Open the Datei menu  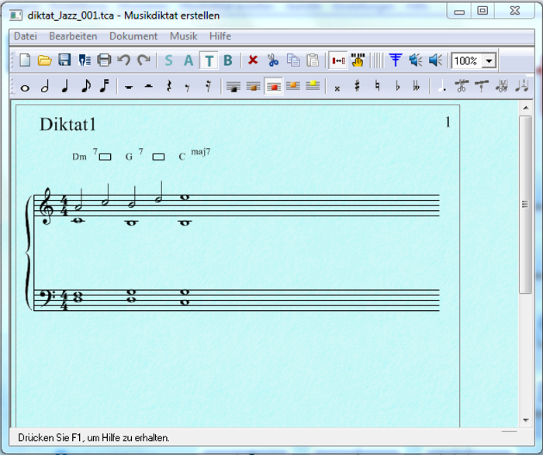tap(26, 36)
